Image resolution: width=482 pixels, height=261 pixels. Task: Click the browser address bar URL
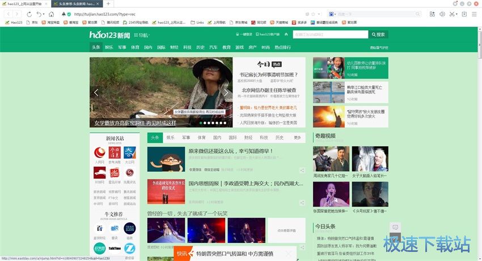(104, 14)
